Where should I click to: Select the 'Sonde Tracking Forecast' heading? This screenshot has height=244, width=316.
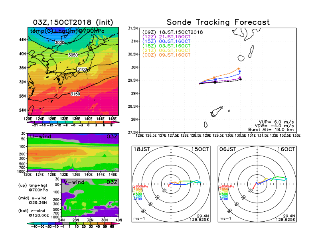218,22
